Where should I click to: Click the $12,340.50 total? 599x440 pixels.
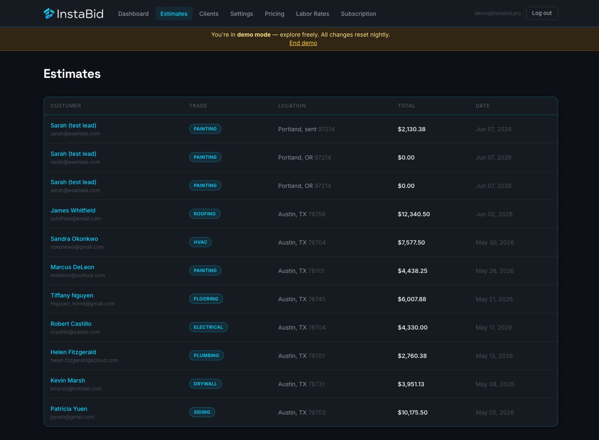(x=414, y=214)
